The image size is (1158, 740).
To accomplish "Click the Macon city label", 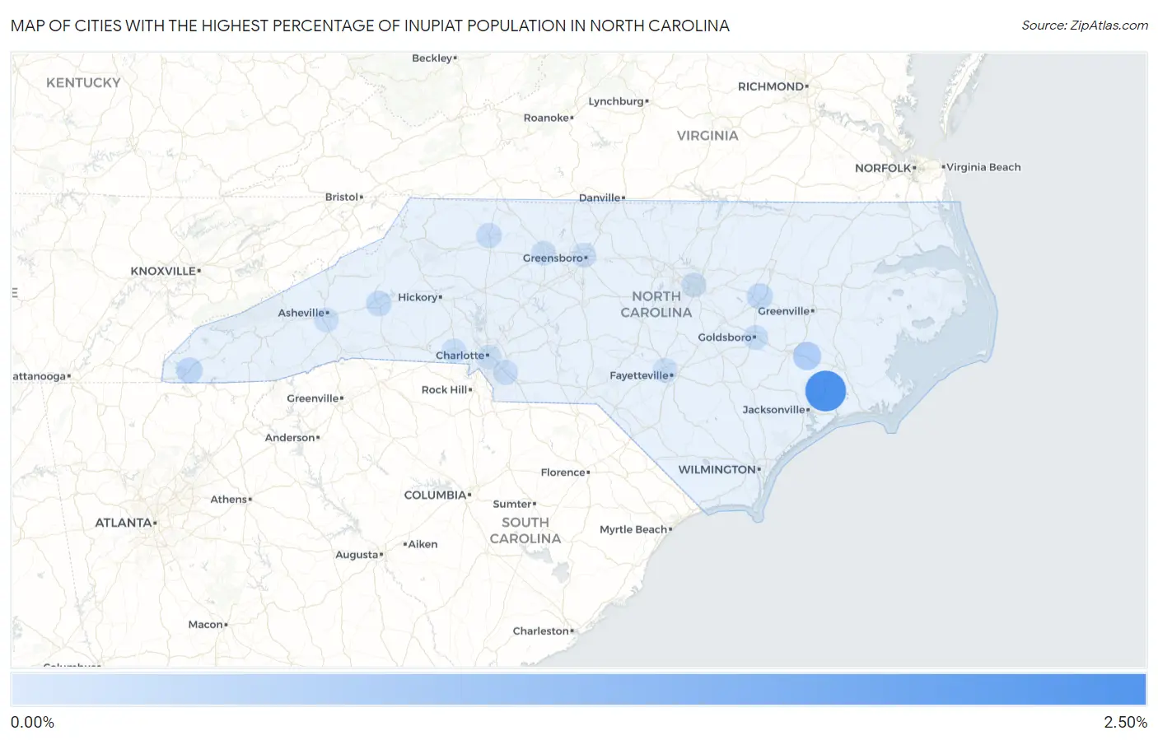I will click(x=206, y=624).
